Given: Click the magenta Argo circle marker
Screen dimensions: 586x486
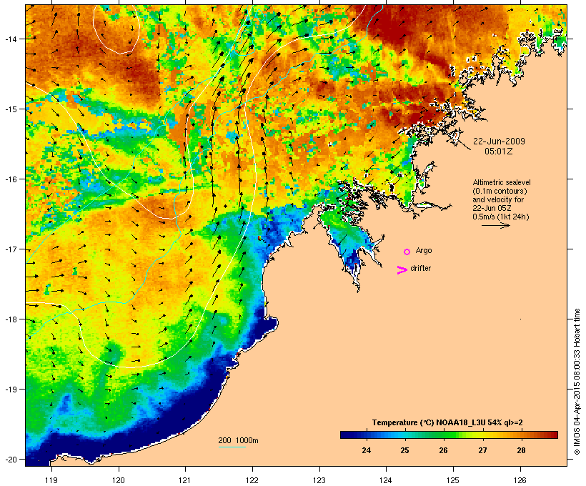Looking at the screenshot, I should pos(407,252).
